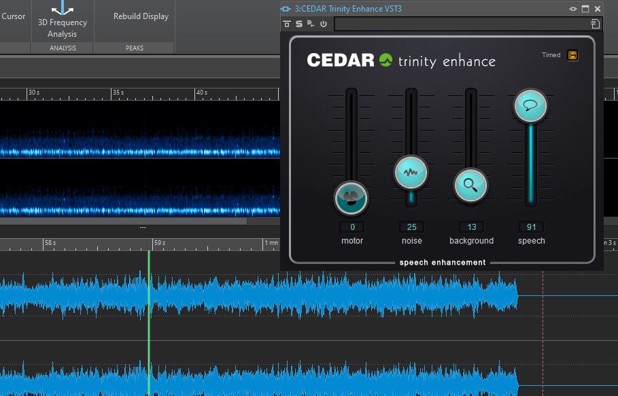Click the lower spectrogram channel
Screen dimensions: 618x396
pos(140,188)
